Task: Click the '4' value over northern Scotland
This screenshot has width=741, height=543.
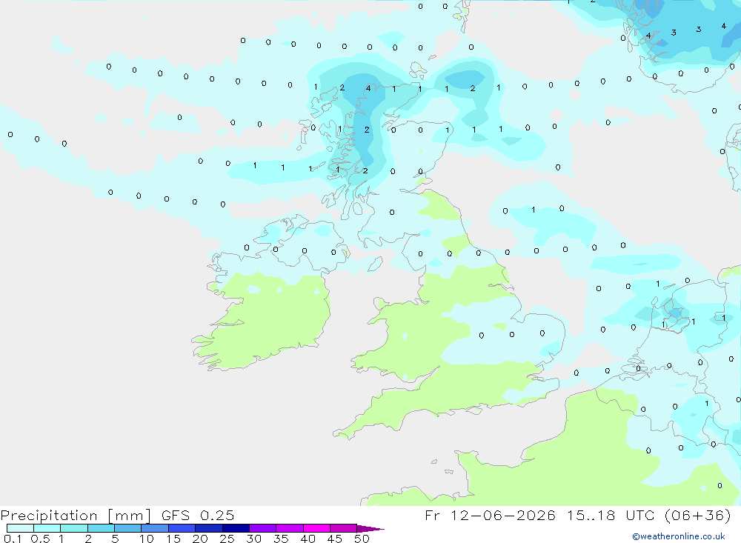Action: pyautogui.click(x=368, y=88)
